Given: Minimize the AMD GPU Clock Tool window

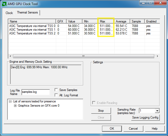Looking at the screenshot, I should (x=143, y=3).
